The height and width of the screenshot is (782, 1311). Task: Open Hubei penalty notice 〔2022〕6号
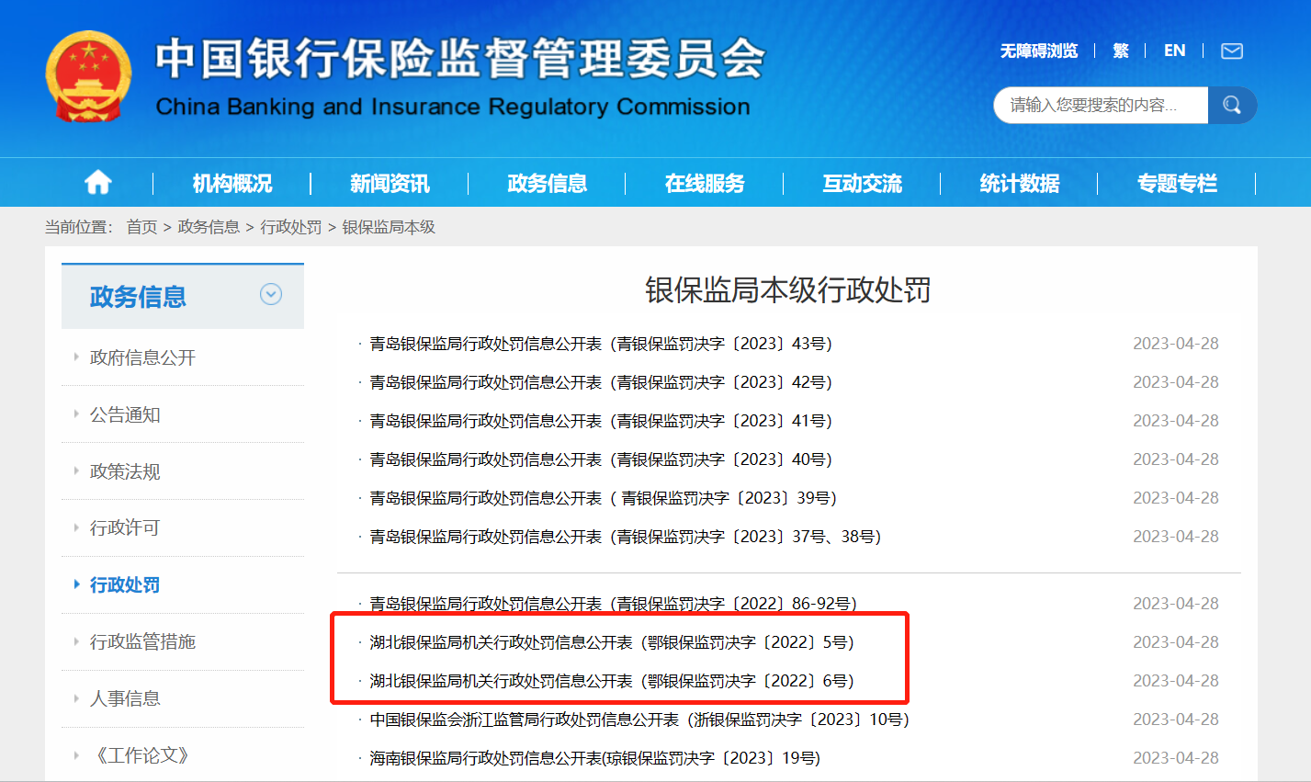pyautogui.click(x=612, y=681)
